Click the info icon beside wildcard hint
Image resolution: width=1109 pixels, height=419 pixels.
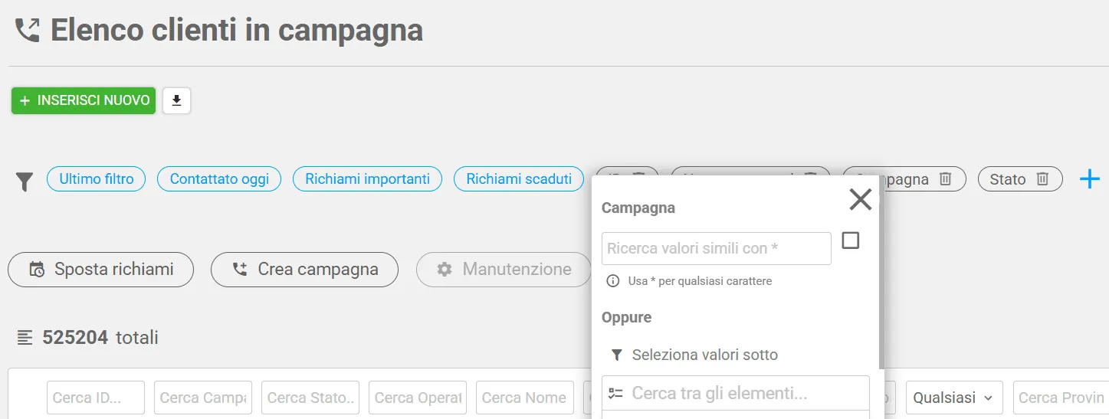[x=613, y=281]
